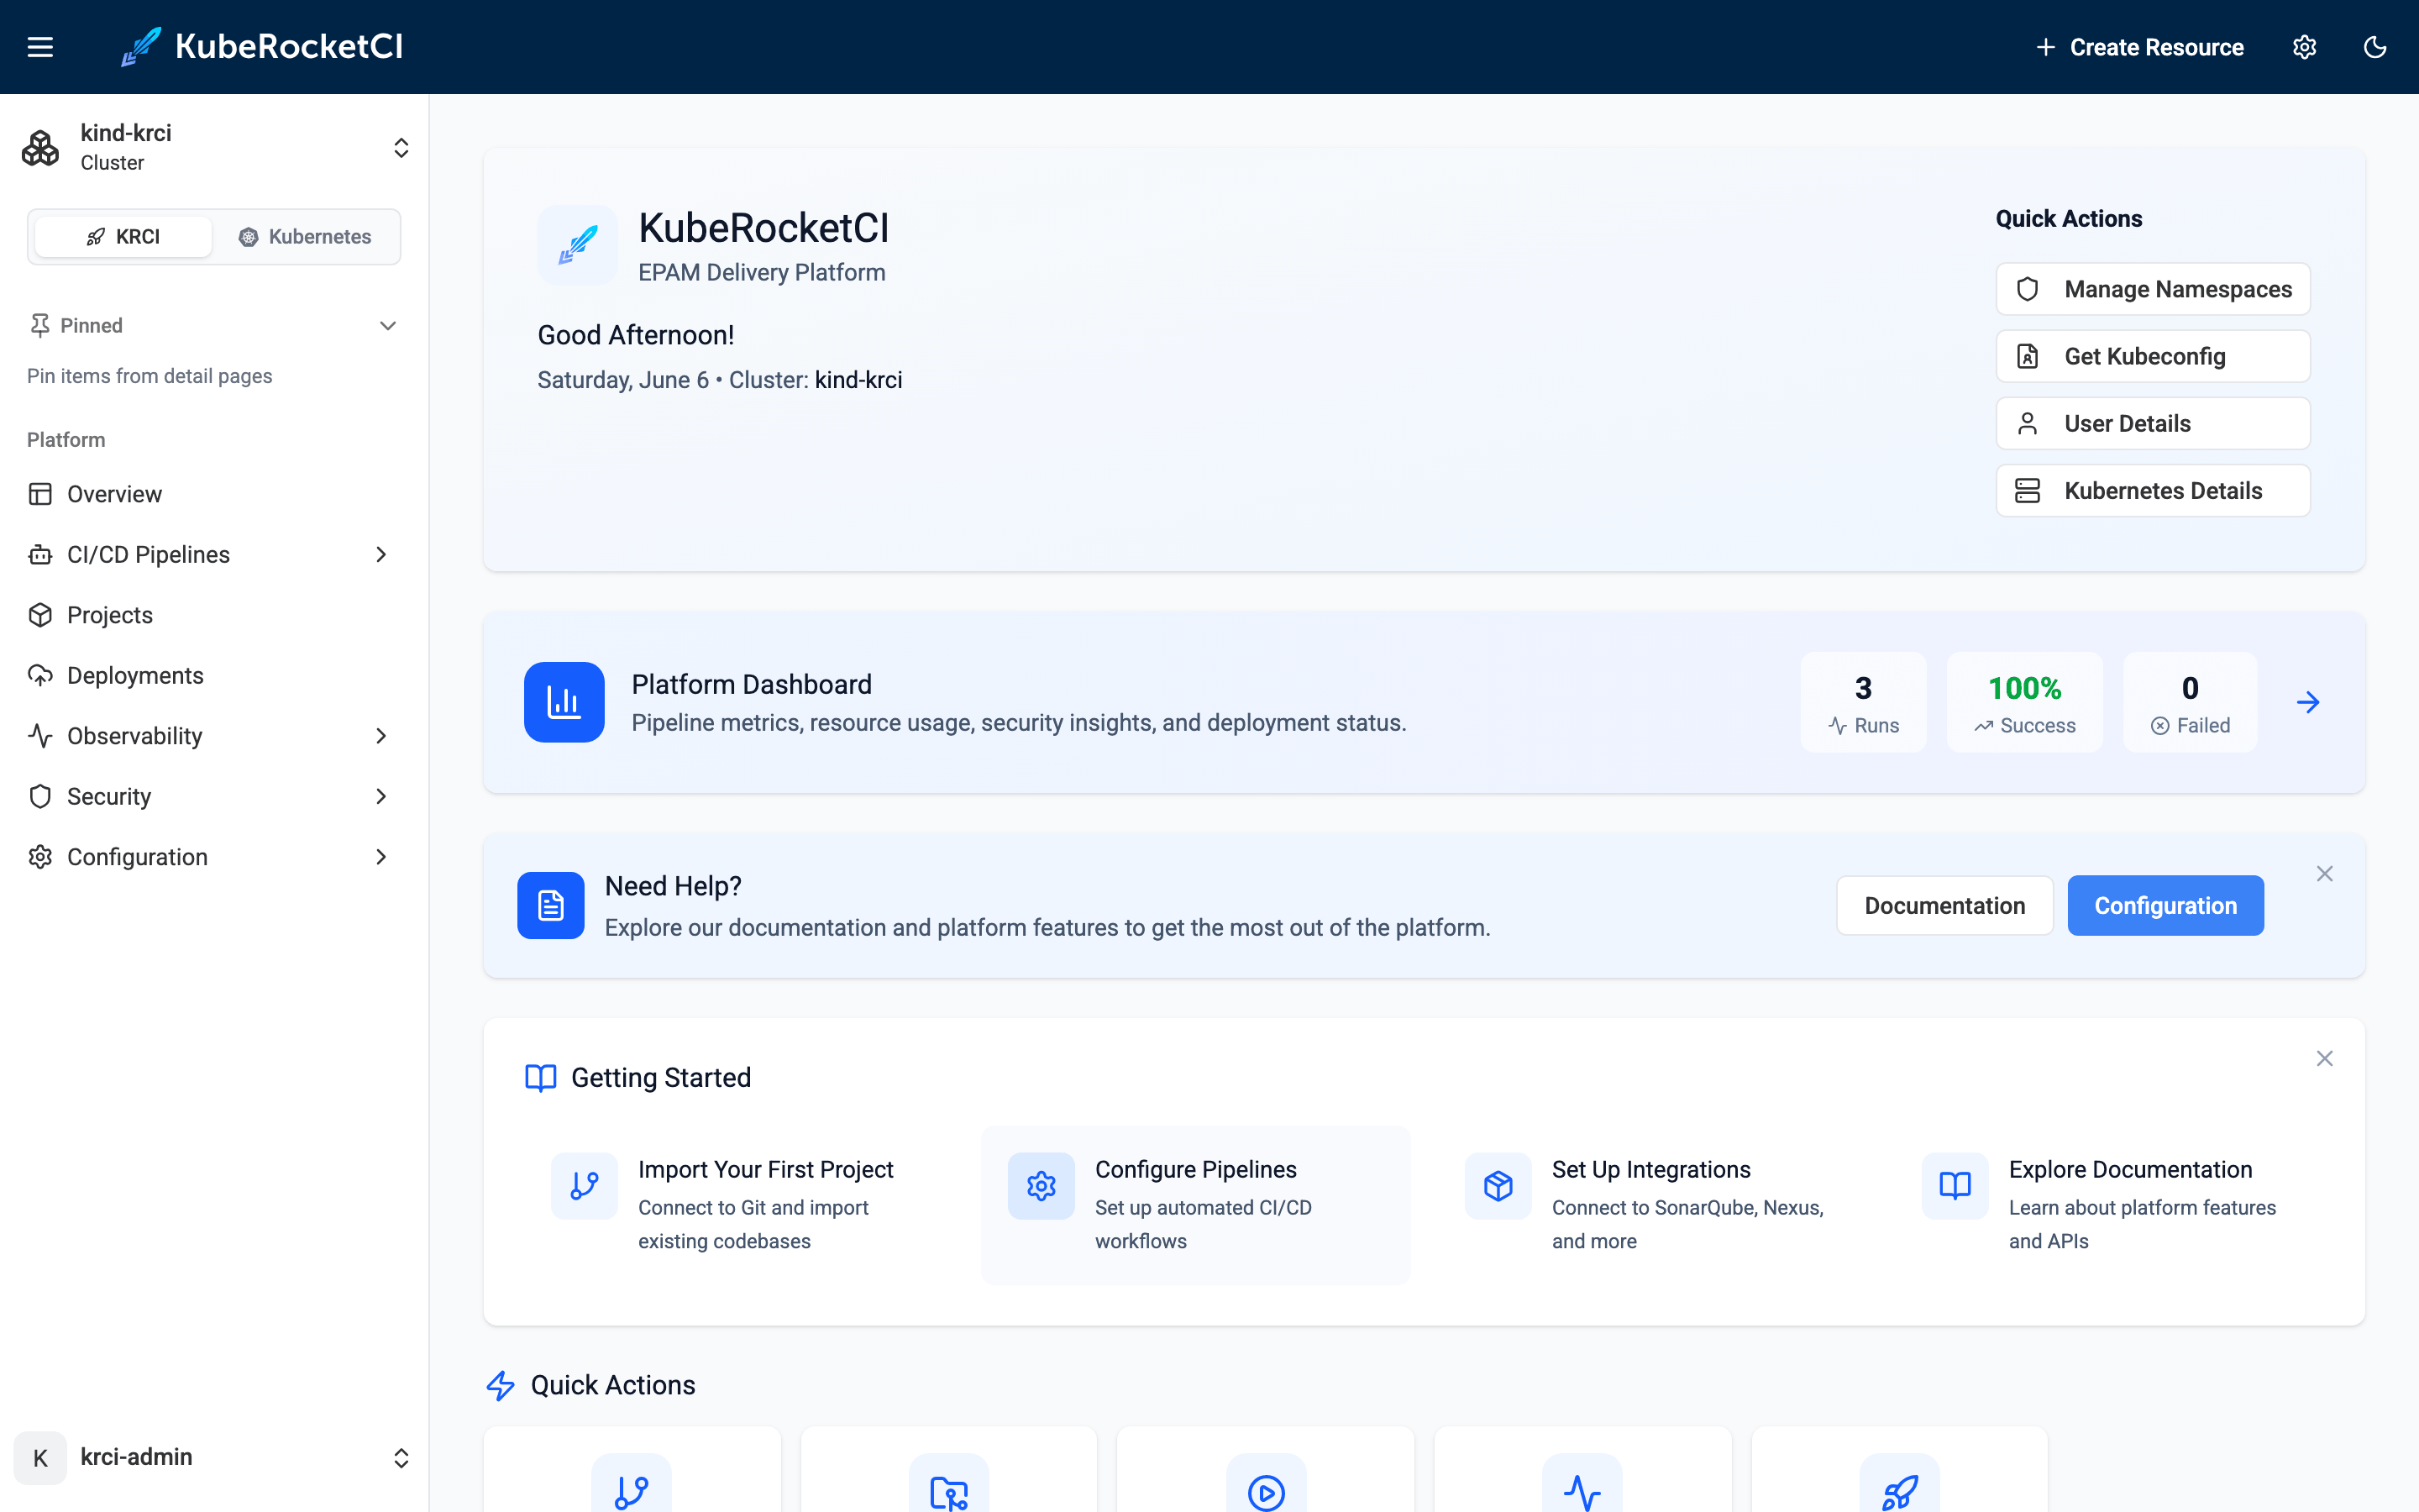Viewport: 2419px width, 1512px height.
Task: Click the blue Configuration button
Action: pyautogui.click(x=2165, y=906)
